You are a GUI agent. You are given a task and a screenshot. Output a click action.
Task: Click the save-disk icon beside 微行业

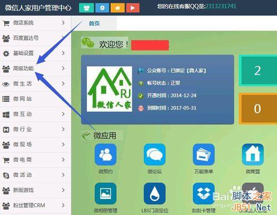click(6, 129)
